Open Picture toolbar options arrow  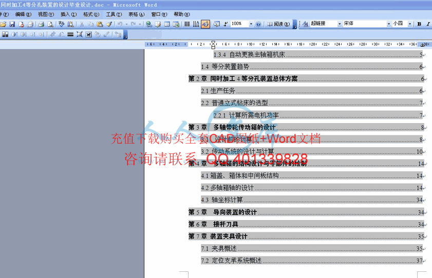pos(125,35)
